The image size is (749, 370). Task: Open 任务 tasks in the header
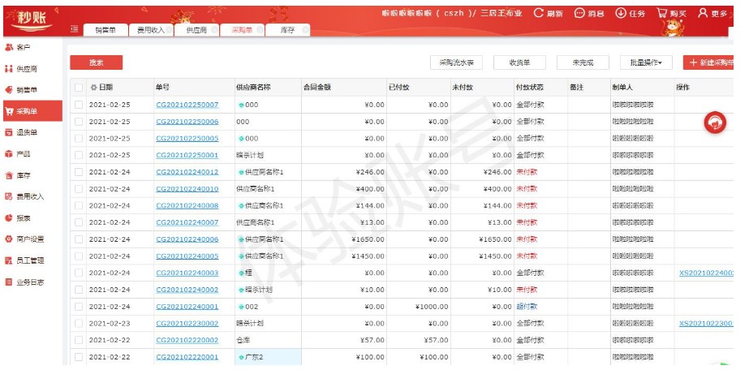click(x=629, y=13)
